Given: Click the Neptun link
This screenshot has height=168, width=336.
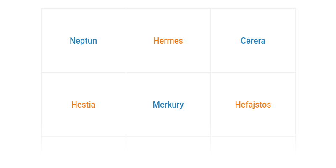Looking at the screenshot, I should coord(83,41).
